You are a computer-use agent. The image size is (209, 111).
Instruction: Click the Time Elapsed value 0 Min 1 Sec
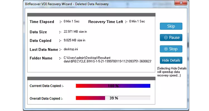tap(72, 21)
